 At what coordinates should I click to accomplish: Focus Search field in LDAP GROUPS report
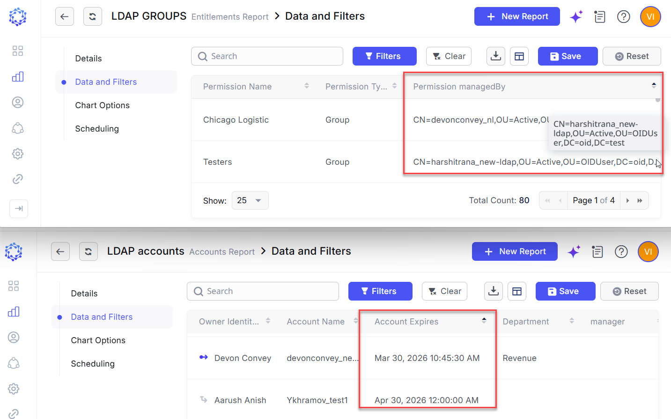click(x=267, y=56)
